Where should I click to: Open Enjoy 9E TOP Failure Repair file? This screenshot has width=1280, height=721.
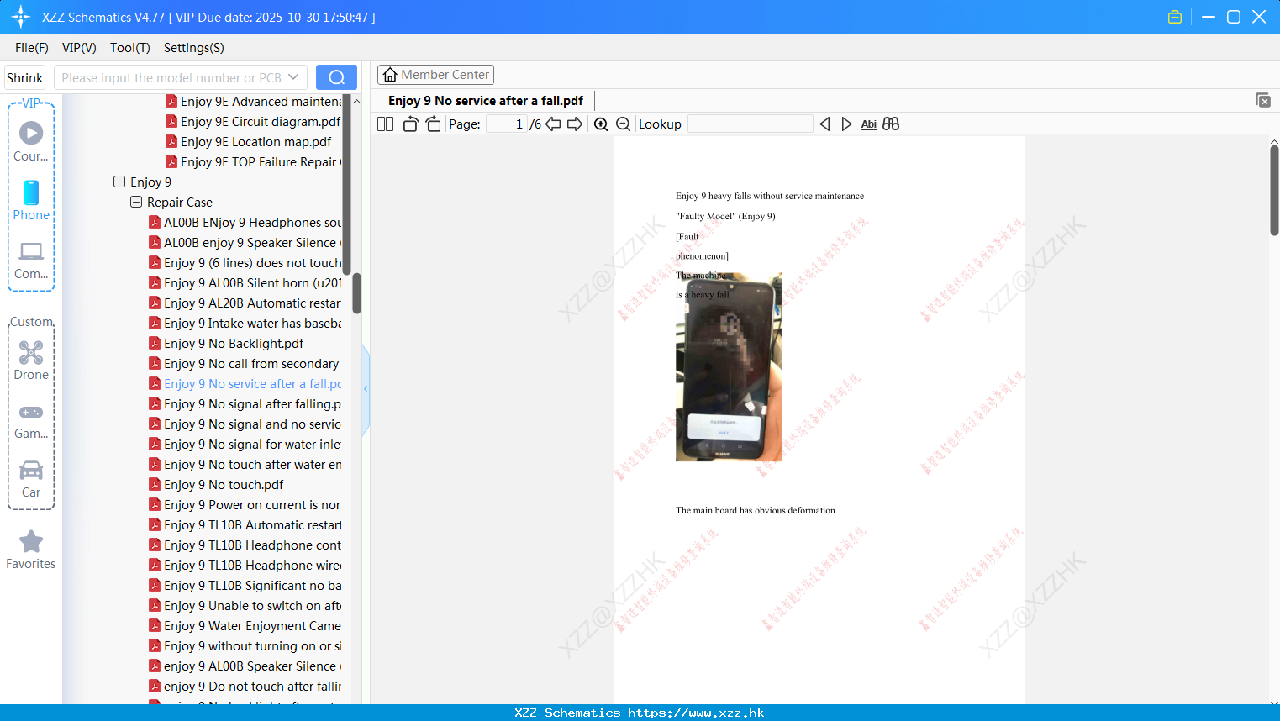pos(253,162)
